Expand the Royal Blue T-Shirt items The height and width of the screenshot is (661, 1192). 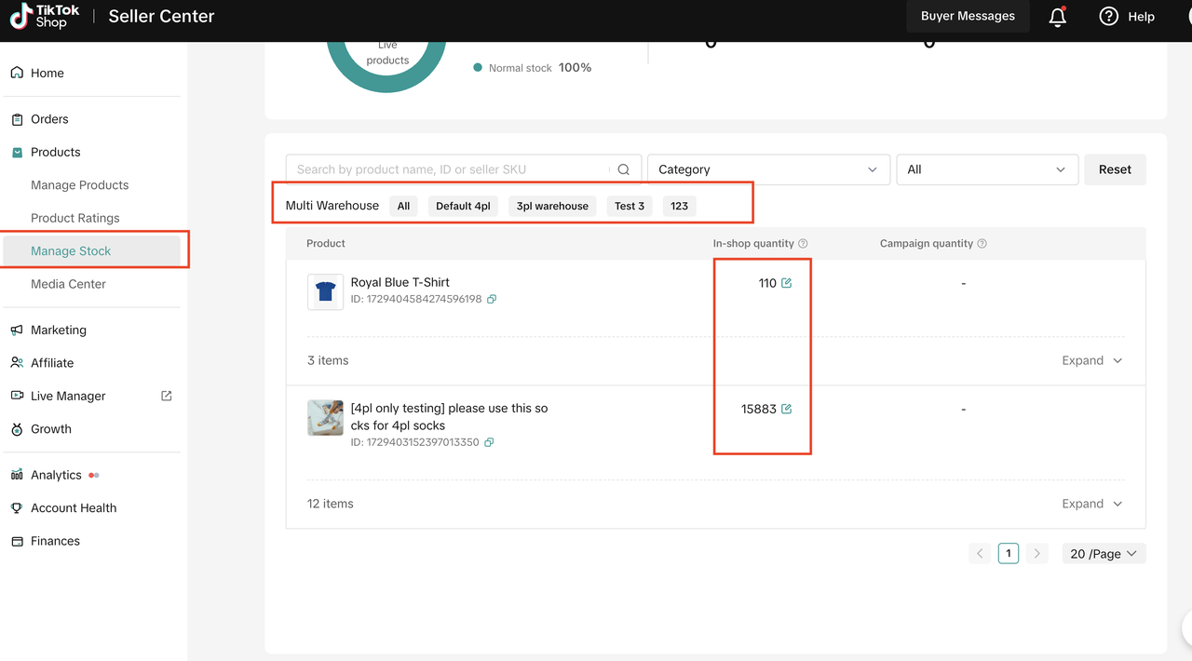(x=1091, y=360)
